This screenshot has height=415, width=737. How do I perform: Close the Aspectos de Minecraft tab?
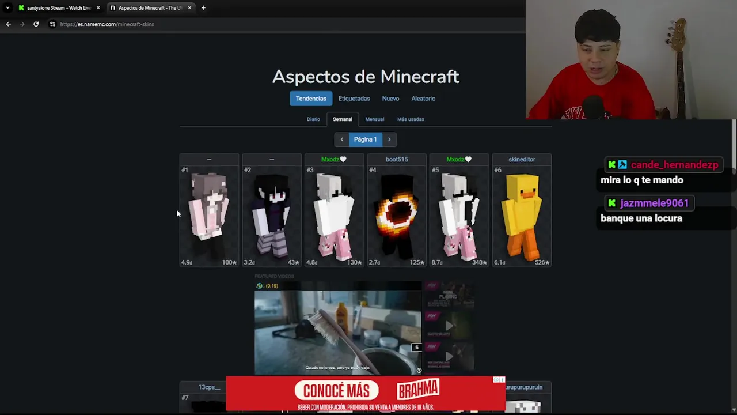[x=189, y=8]
